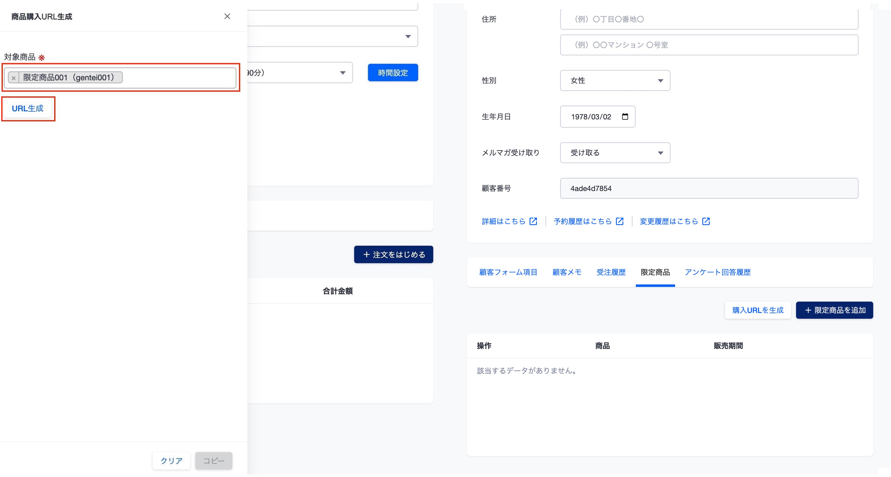Open the dropdown ending with 0分)
Image resolution: width=891 pixels, height=477 pixels.
(300, 73)
